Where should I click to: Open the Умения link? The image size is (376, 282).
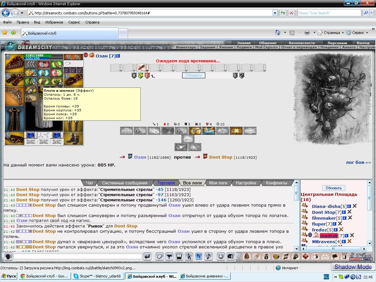pyautogui.click(x=226, y=47)
